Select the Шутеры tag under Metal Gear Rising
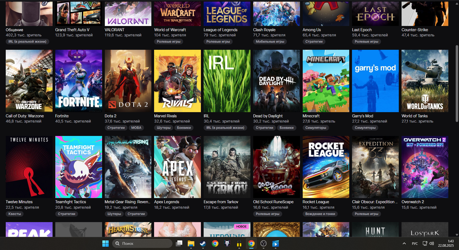Screen dimensions: 459x250 coord(114,214)
